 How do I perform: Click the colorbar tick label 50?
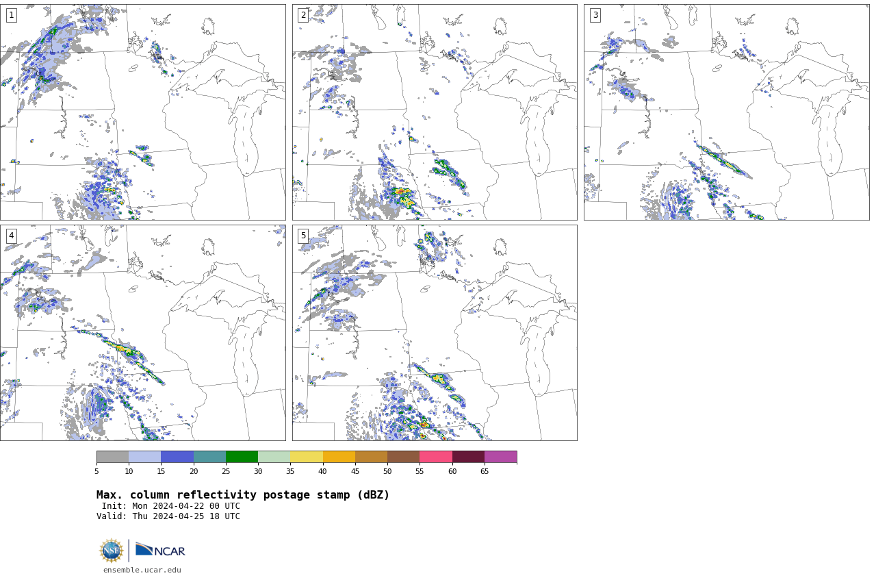(x=387, y=471)
